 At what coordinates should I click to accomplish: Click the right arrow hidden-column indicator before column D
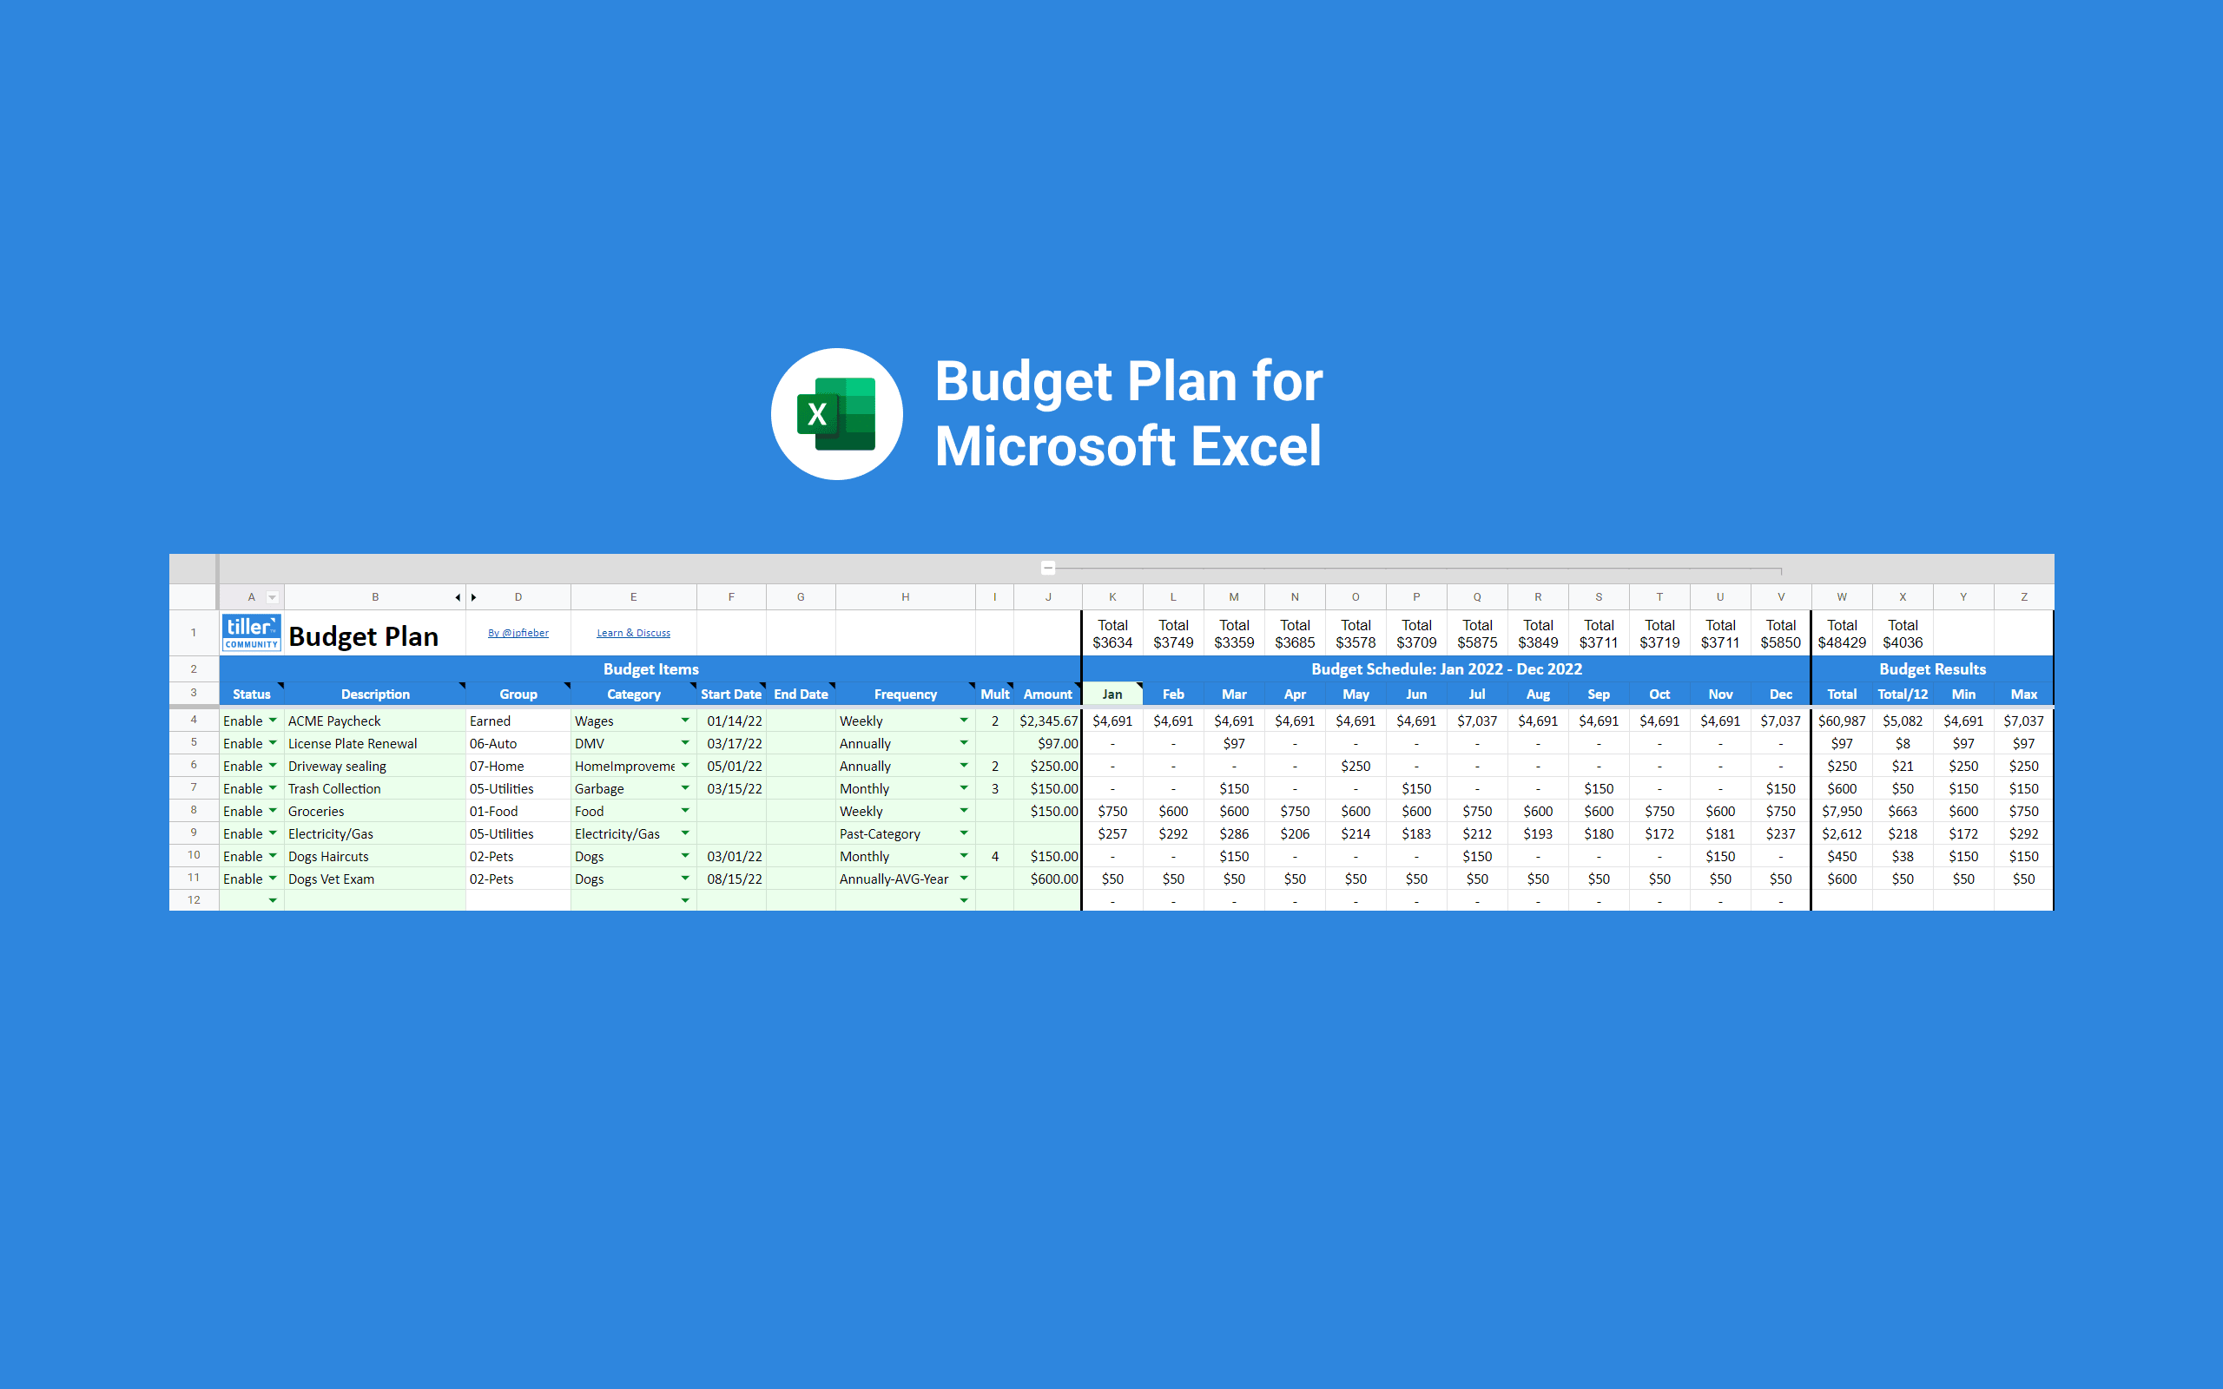tap(474, 597)
